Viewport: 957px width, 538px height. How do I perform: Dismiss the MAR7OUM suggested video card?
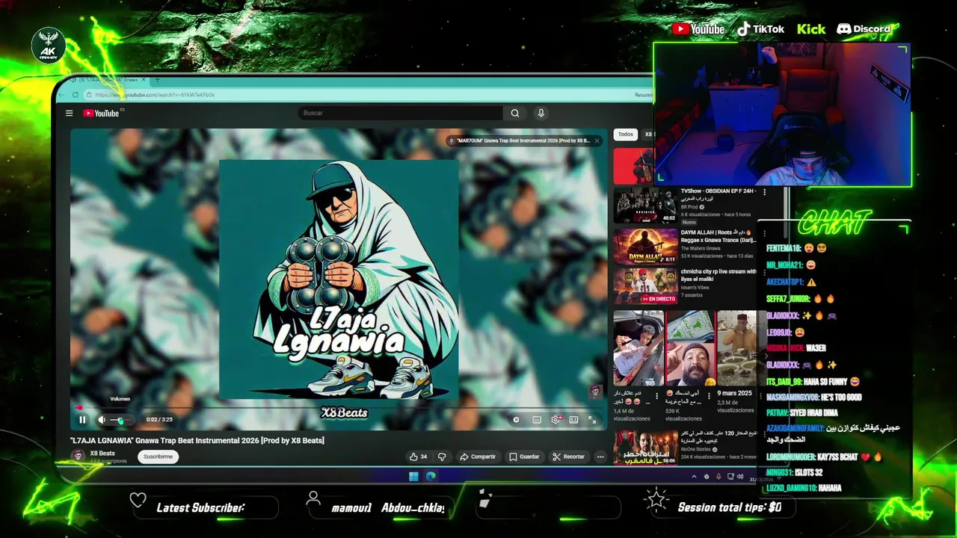(597, 140)
